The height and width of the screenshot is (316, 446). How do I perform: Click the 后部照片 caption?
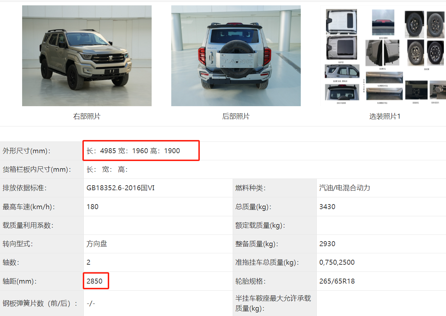pyautogui.click(x=236, y=116)
